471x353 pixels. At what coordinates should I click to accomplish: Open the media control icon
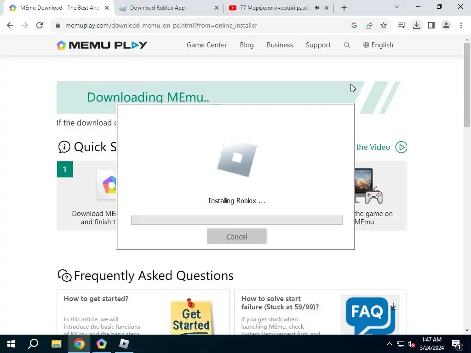(x=402, y=26)
